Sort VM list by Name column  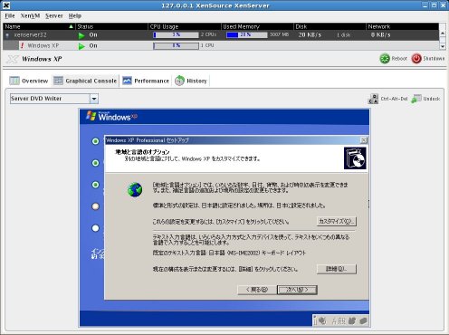click(x=39, y=26)
